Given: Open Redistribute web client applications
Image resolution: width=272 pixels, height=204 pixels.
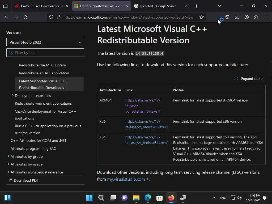Looking at the screenshot, I should 43,103.
